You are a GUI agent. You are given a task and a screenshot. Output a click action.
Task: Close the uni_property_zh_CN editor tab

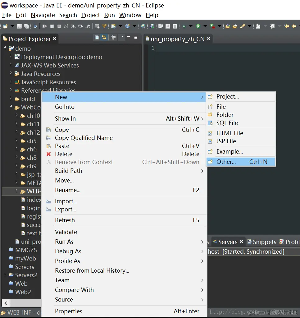click(209, 38)
